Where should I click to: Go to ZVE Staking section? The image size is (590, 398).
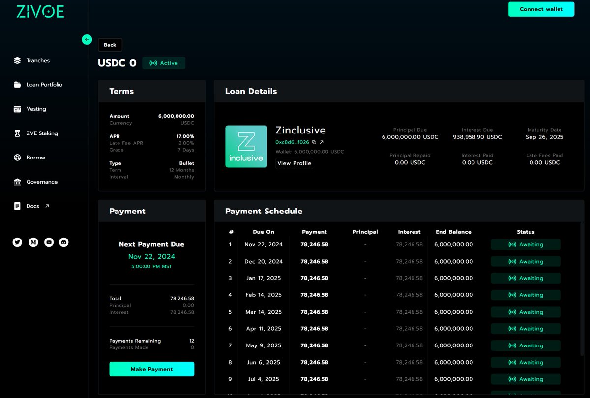pos(42,133)
